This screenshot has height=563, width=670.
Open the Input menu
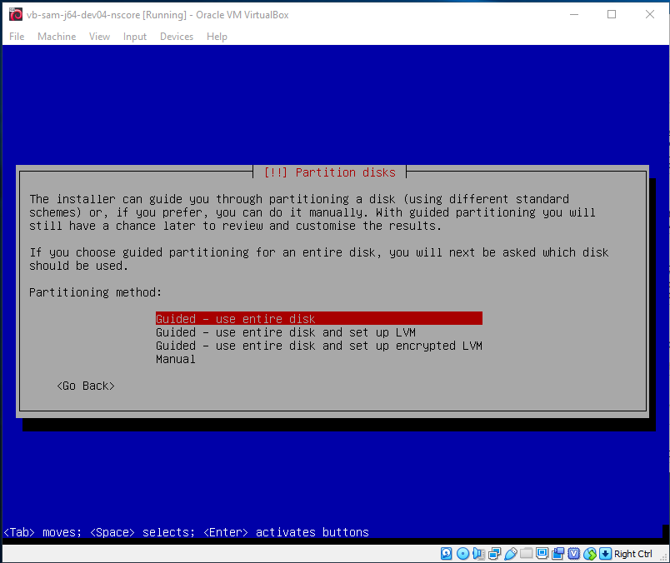135,37
